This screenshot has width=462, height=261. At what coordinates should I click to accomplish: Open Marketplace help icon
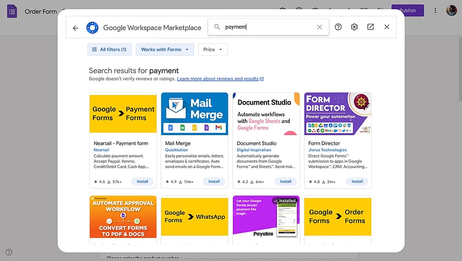click(x=338, y=27)
